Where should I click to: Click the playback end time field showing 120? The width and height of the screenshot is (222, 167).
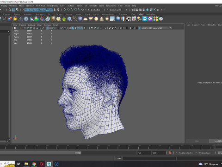coord(144,153)
